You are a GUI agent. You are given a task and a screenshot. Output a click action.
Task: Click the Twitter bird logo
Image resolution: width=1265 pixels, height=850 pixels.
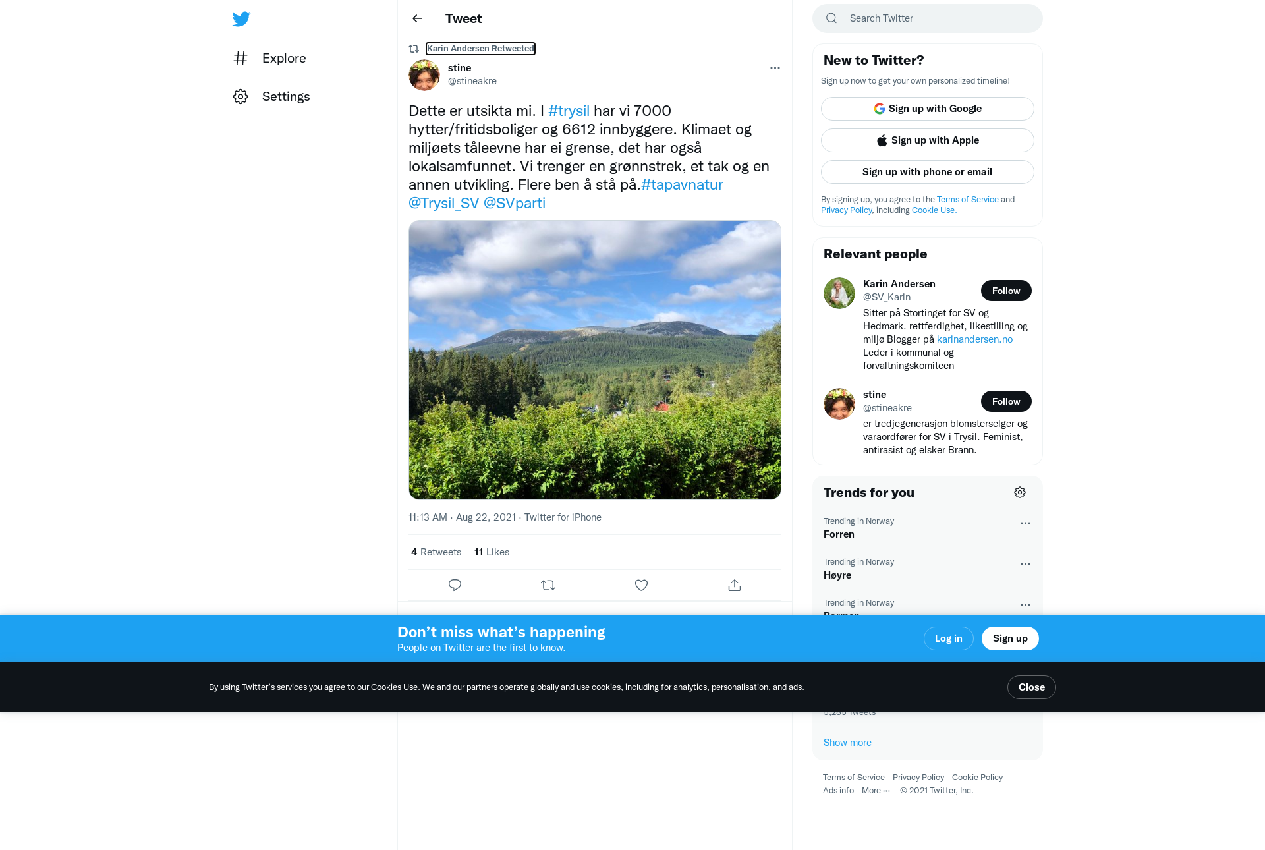(241, 18)
